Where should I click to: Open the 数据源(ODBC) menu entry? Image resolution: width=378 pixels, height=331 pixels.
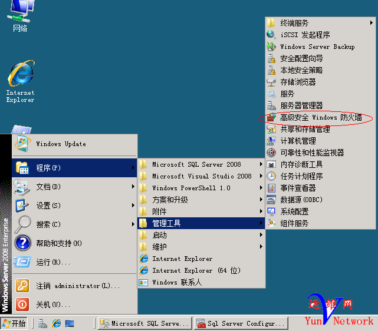pos(320,200)
